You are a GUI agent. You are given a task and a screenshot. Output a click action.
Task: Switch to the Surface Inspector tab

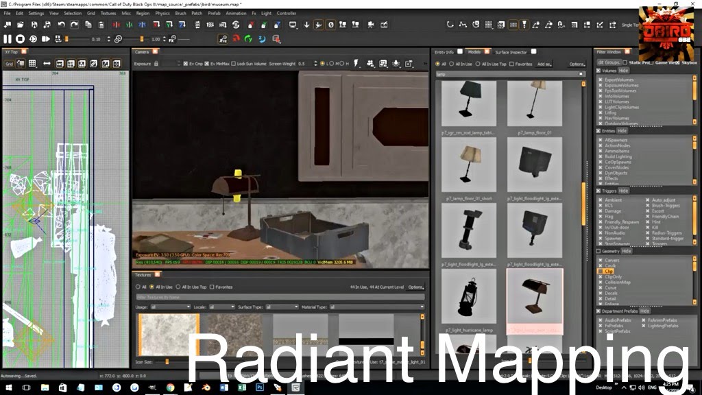tap(511, 52)
